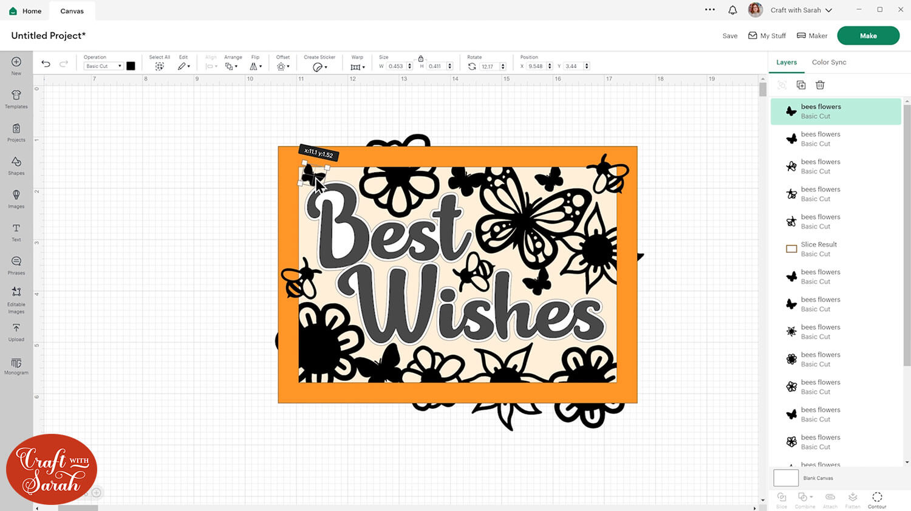Click the height size input field
Image resolution: width=911 pixels, height=511 pixels.
point(436,66)
